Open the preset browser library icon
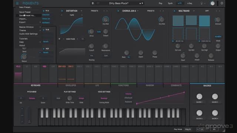Viewport: 237px width, 133px height. (x=93, y=3)
